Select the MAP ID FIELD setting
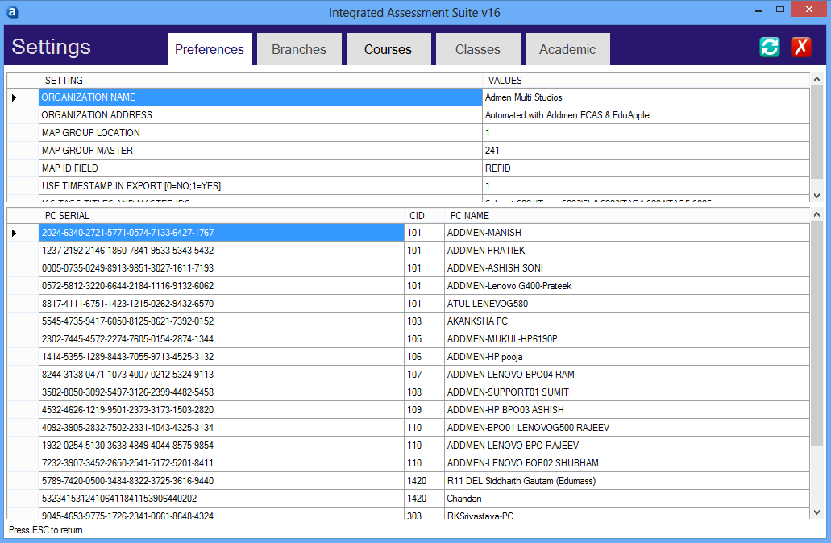This screenshot has width=831, height=543. [261, 168]
